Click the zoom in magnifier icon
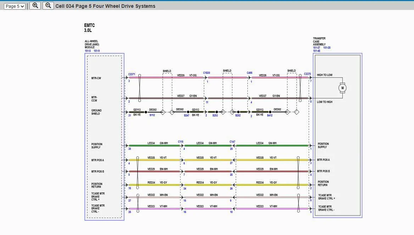The height and width of the screenshot is (235, 414). pos(35,6)
